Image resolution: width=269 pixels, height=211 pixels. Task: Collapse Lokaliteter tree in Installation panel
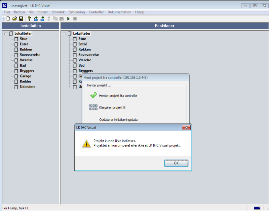(6, 34)
